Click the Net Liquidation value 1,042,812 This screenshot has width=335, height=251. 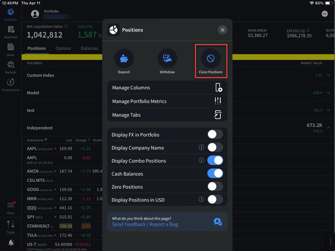pyautogui.click(x=44, y=35)
